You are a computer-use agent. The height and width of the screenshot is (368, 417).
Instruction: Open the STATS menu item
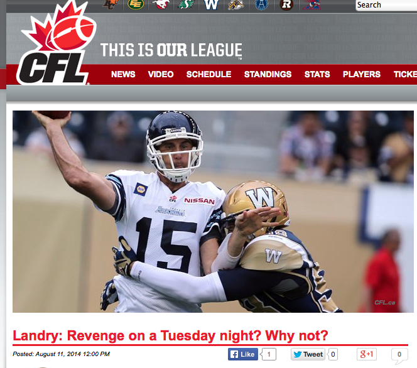[317, 74]
